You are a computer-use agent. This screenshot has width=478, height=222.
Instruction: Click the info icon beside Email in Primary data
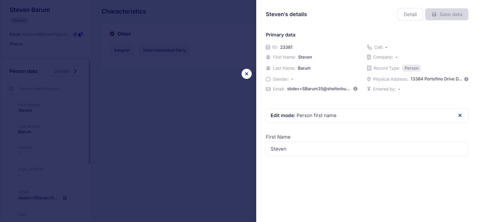tap(355, 89)
